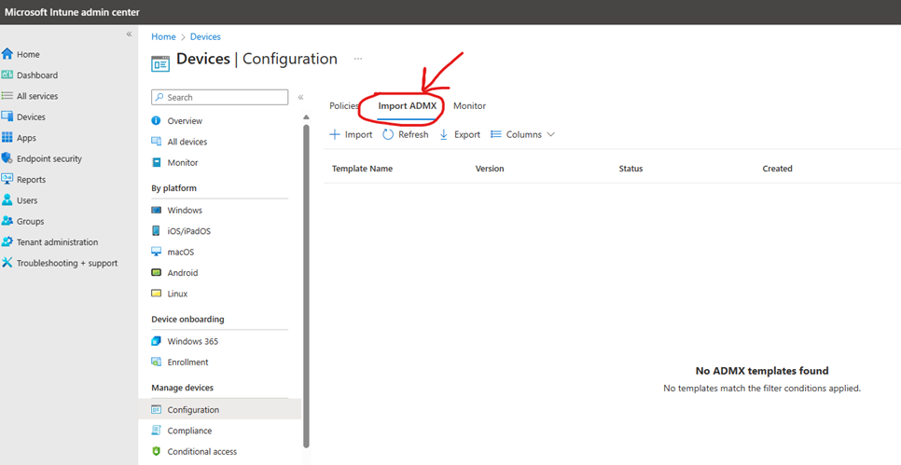Select Compliance under Manage devices
901x465 pixels.
point(189,431)
